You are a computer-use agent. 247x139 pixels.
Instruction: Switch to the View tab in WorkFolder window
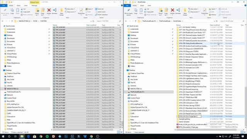coord(149,5)
